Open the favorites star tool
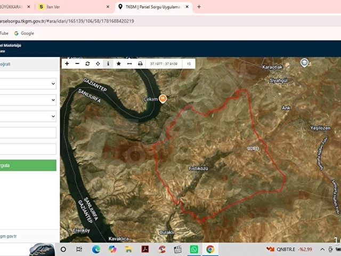 [x=119, y=63]
